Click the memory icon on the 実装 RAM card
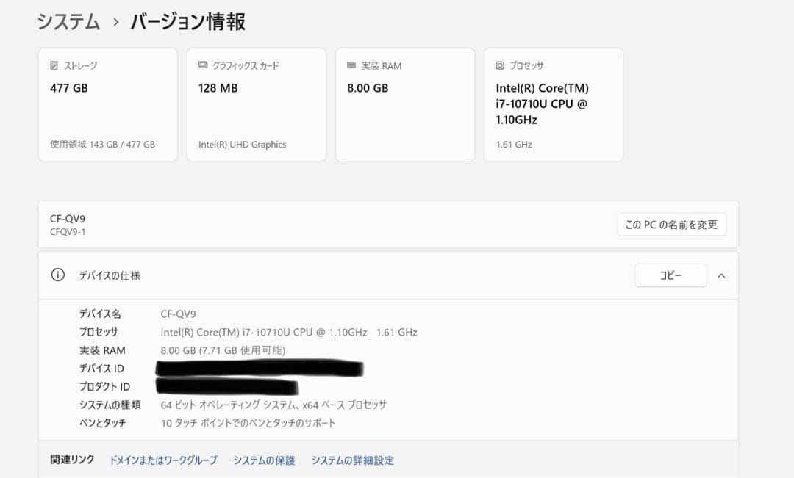 pyautogui.click(x=350, y=65)
